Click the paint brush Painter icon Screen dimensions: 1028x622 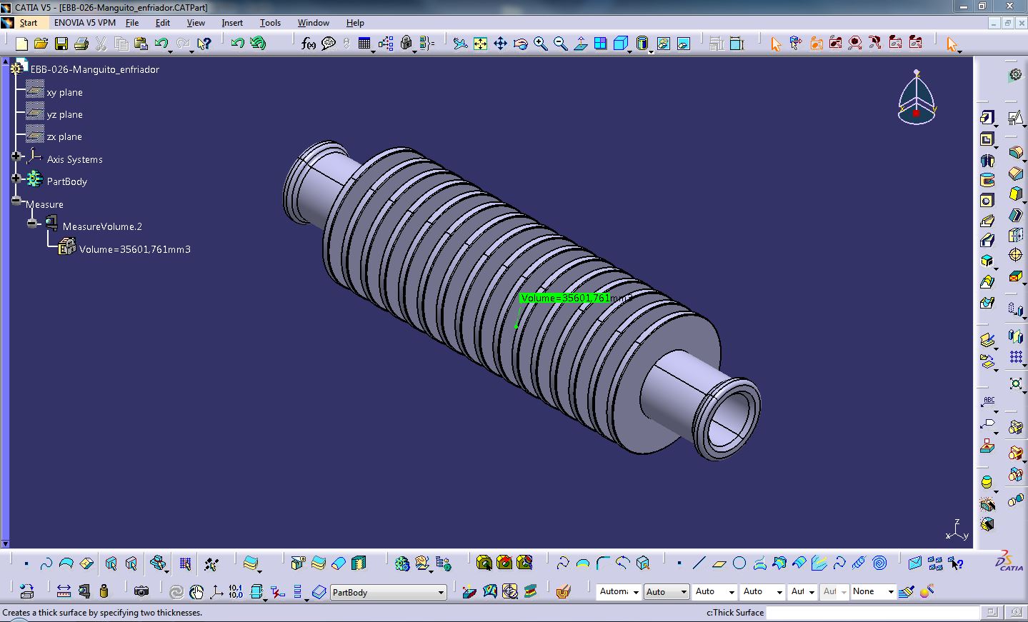[x=907, y=591]
